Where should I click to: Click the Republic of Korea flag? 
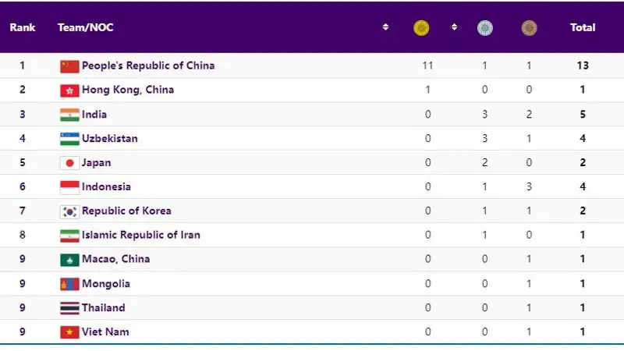[69, 211]
